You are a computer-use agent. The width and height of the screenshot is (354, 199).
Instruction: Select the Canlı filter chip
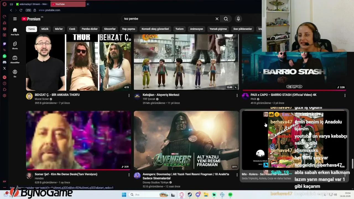click(x=72, y=29)
